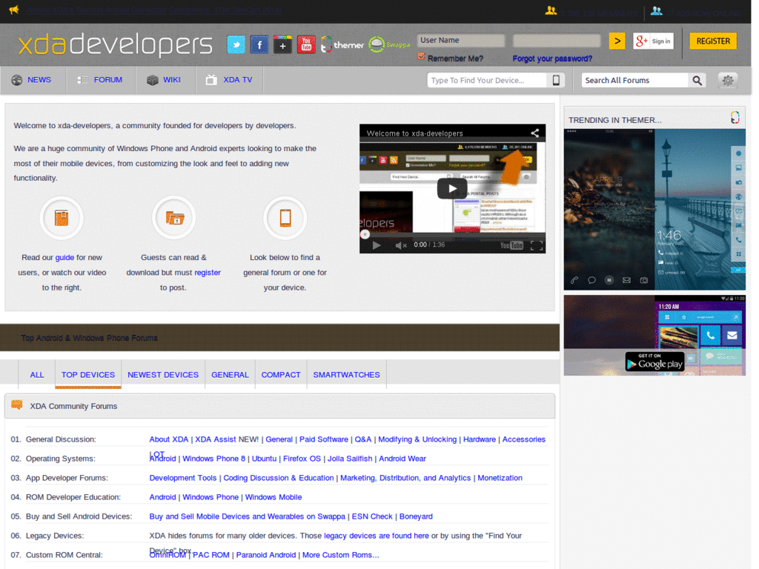Select the GENERAL tab
This screenshot has height=569, width=759.
(x=230, y=374)
